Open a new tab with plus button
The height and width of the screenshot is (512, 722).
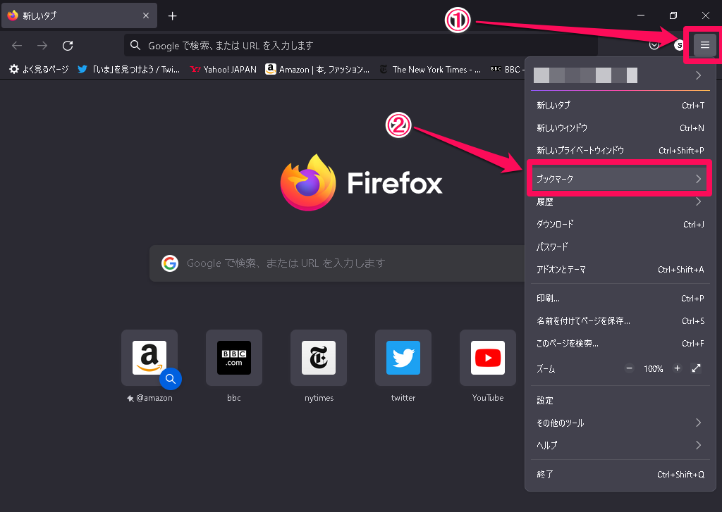coord(172,16)
